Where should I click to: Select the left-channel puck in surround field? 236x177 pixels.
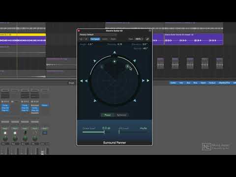[102, 66]
